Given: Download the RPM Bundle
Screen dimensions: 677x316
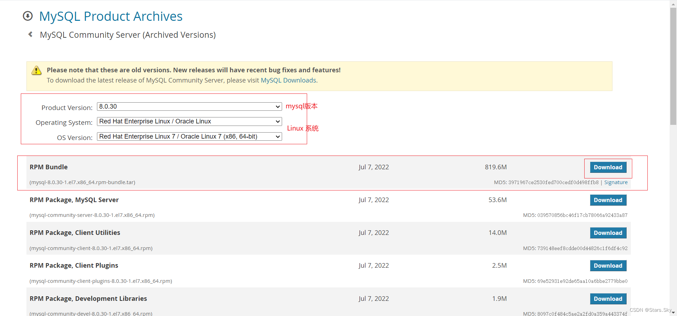Looking at the screenshot, I should tap(608, 167).
